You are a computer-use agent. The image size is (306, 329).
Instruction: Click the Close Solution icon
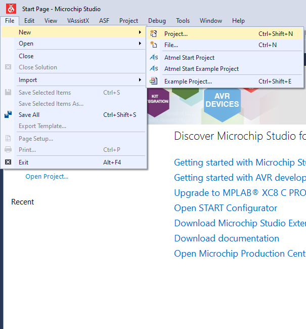pyautogui.click(x=8, y=67)
